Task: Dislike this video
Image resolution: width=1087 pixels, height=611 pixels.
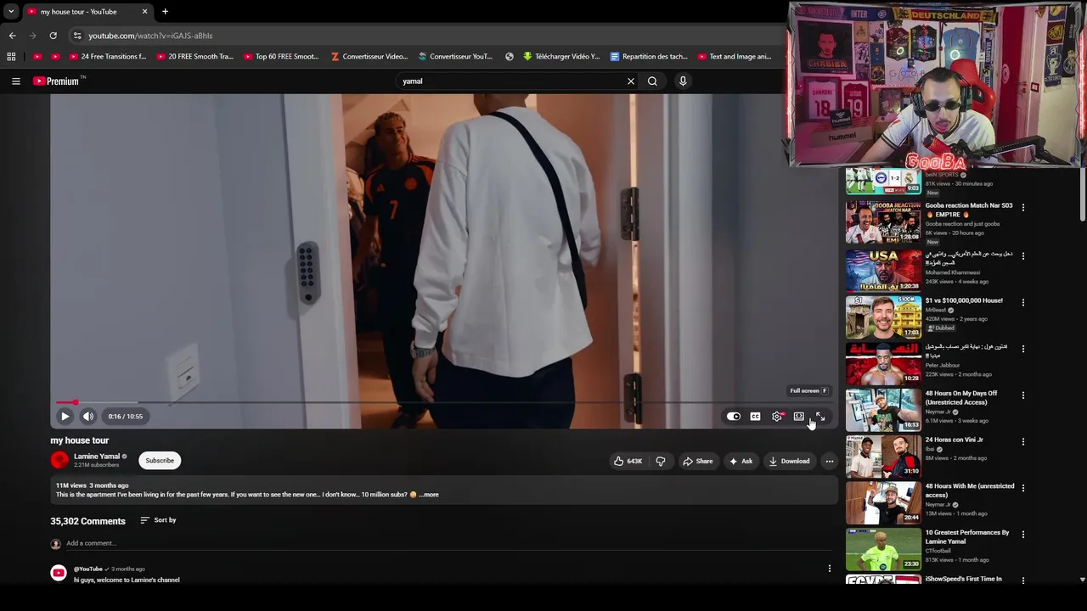Action: [x=661, y=461]
